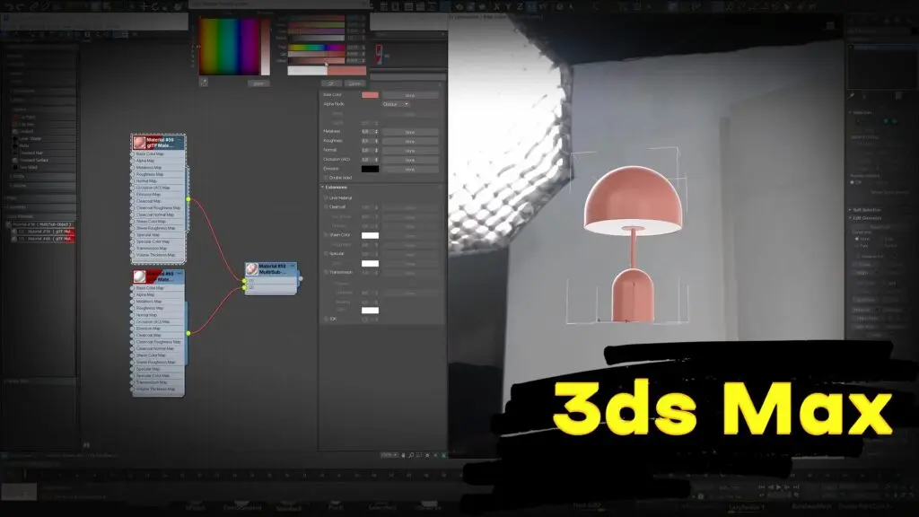Screen dimensions: 919x517
Task: Click the Metalness map None button
Action: [409, 132]
